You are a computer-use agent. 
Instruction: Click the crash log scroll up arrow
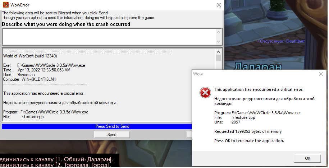point(218,51)
